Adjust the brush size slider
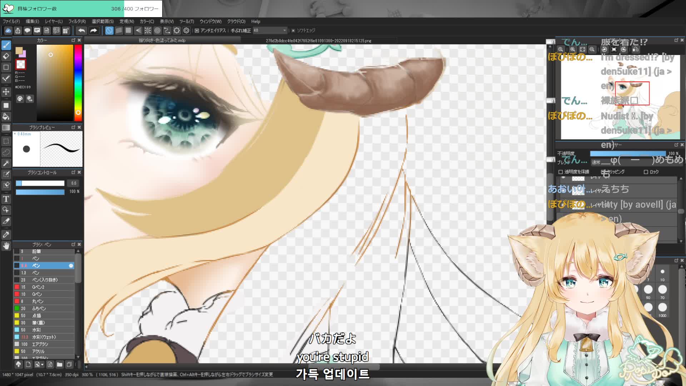This screenshot has width=686, height=386. (40, 183)
